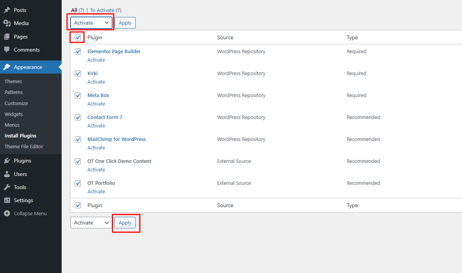Click the Tools wrench icon
The height and width of the screenshot is (273, 462).
7,188
